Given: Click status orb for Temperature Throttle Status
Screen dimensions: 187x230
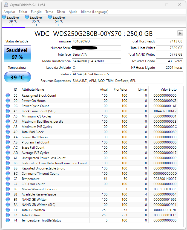Looking at the screenshot, I should click(x=8, y=220).
